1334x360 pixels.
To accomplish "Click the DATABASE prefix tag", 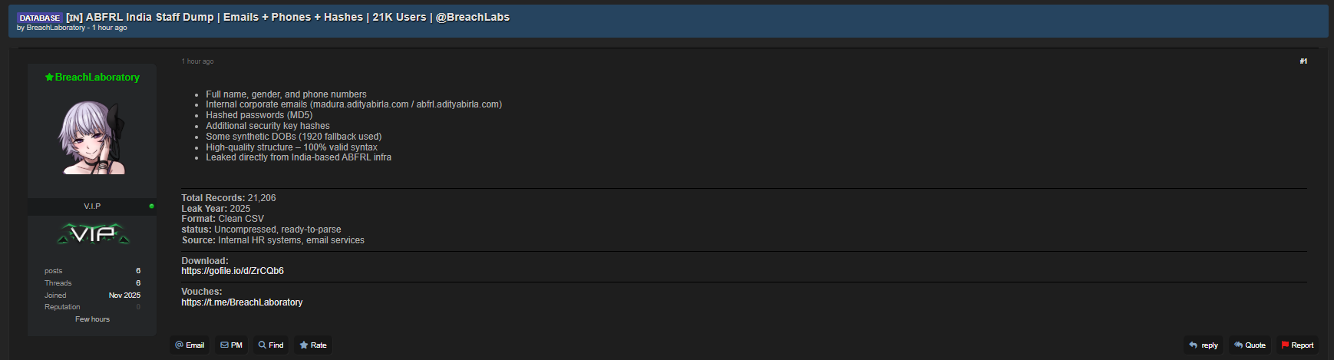I will [x=39, y=18].
